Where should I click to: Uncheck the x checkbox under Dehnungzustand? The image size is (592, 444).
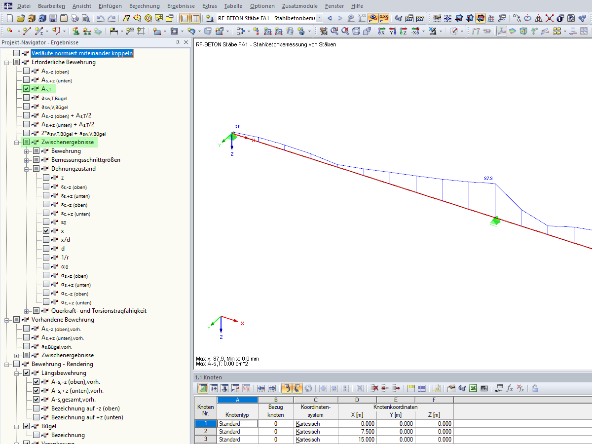(46, 231)
